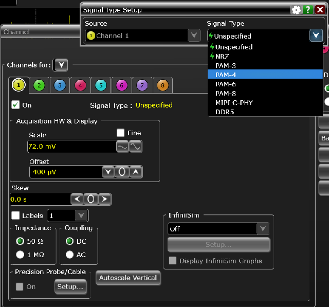
Task: Decrease offset with down arrow button
Action: tap(108, 172)
